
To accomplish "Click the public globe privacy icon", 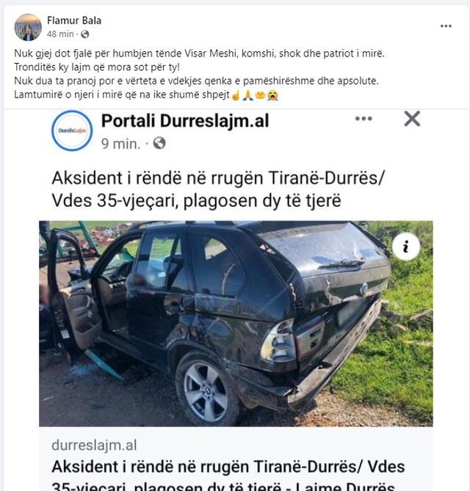I will click(84, 34).
